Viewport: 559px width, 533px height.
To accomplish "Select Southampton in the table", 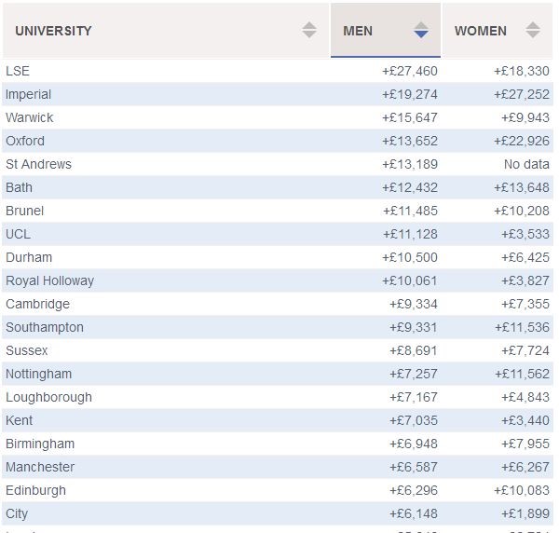I will [44, 327].
